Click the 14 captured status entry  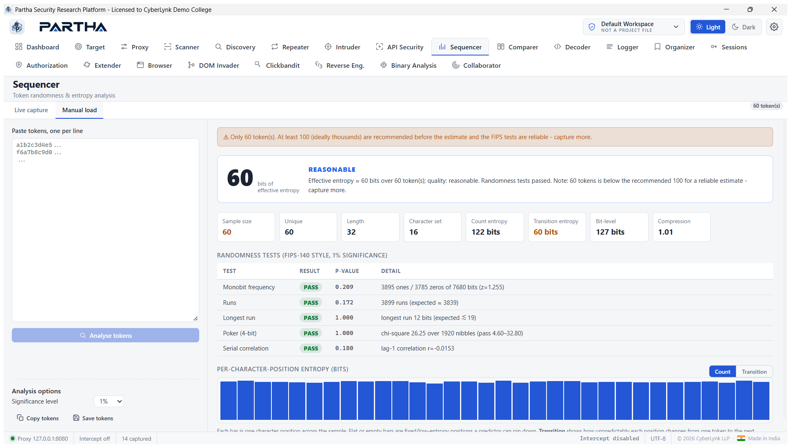point(136,439)
